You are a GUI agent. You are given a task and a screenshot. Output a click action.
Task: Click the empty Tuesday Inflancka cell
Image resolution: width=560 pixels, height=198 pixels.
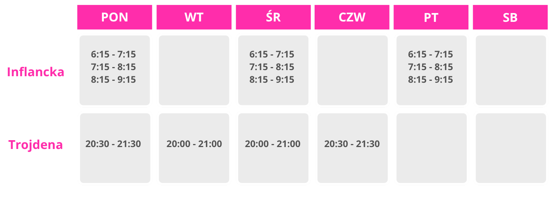(x=194, y=70)
